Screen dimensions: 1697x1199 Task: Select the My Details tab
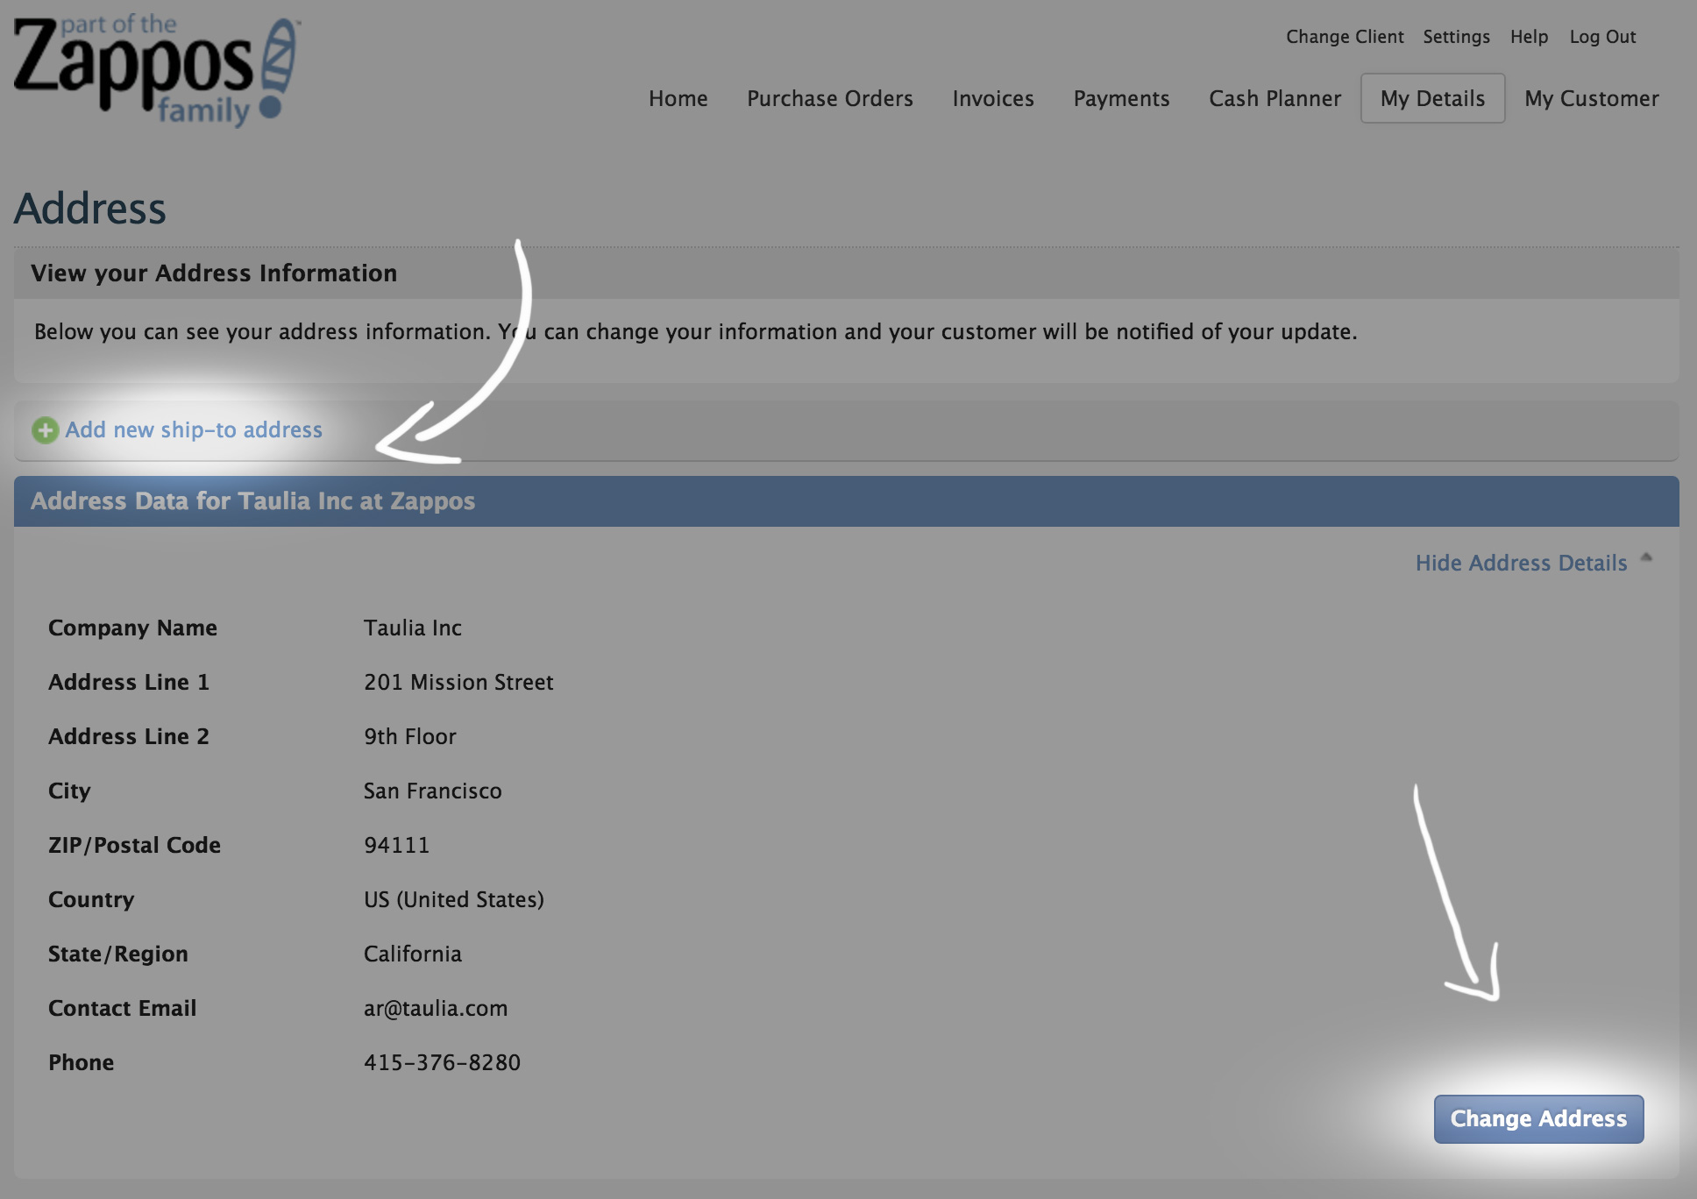point(1432,98)
